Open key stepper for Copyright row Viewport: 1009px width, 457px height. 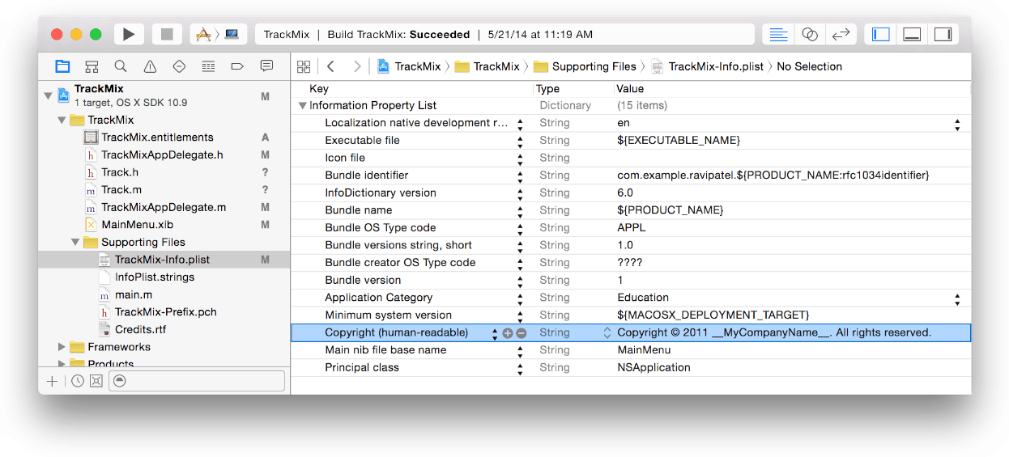point(496,333)
